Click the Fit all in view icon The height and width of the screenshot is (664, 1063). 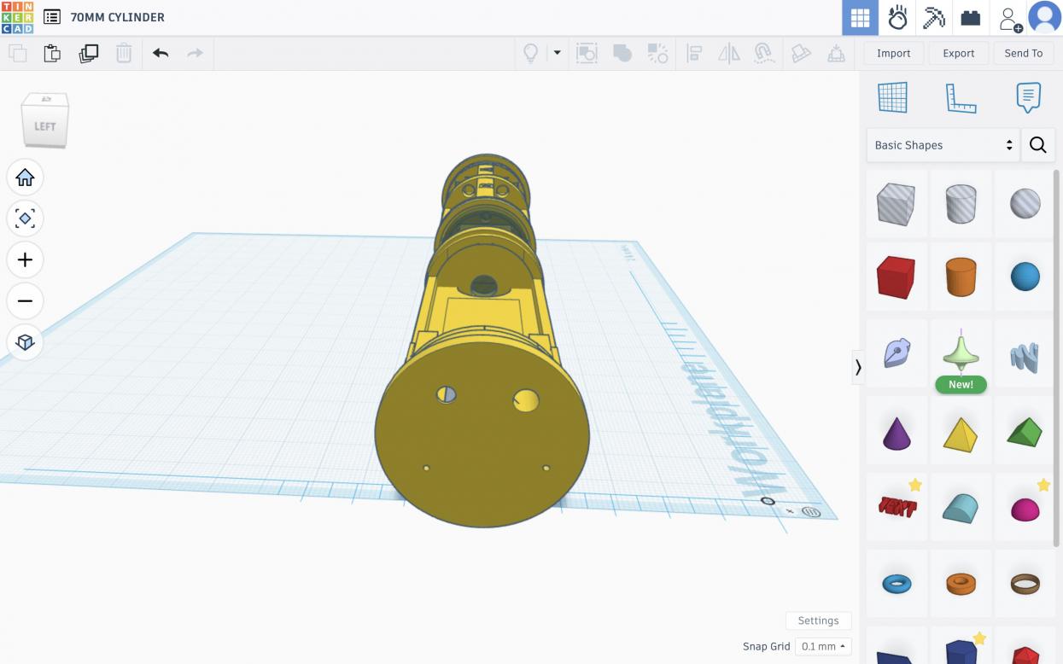click(x=25, y=218)
